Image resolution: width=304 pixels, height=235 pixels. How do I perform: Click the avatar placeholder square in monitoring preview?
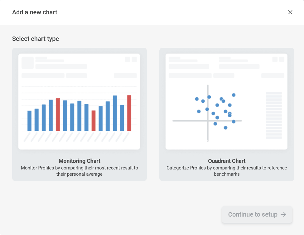coord(27,63)
